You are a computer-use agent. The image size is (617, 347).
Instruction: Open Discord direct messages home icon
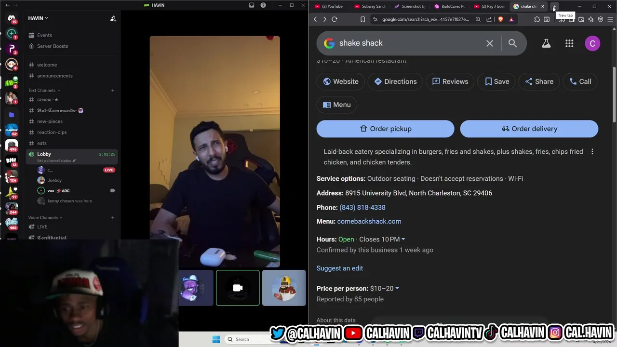tap(12, 18)
